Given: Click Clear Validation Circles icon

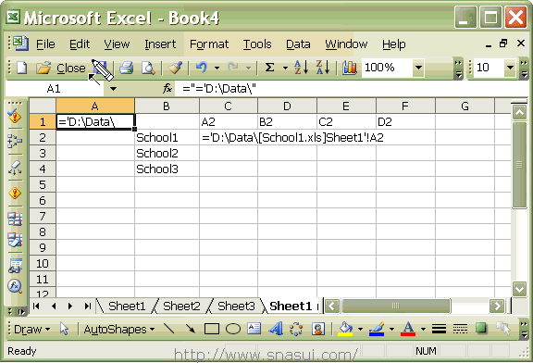Looking at the screenshot, I should tap(15, 240).
